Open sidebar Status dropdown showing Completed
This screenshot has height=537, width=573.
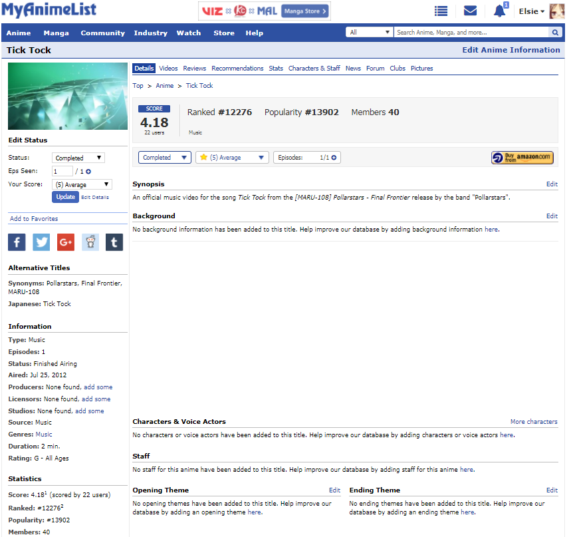coord(78,158)
